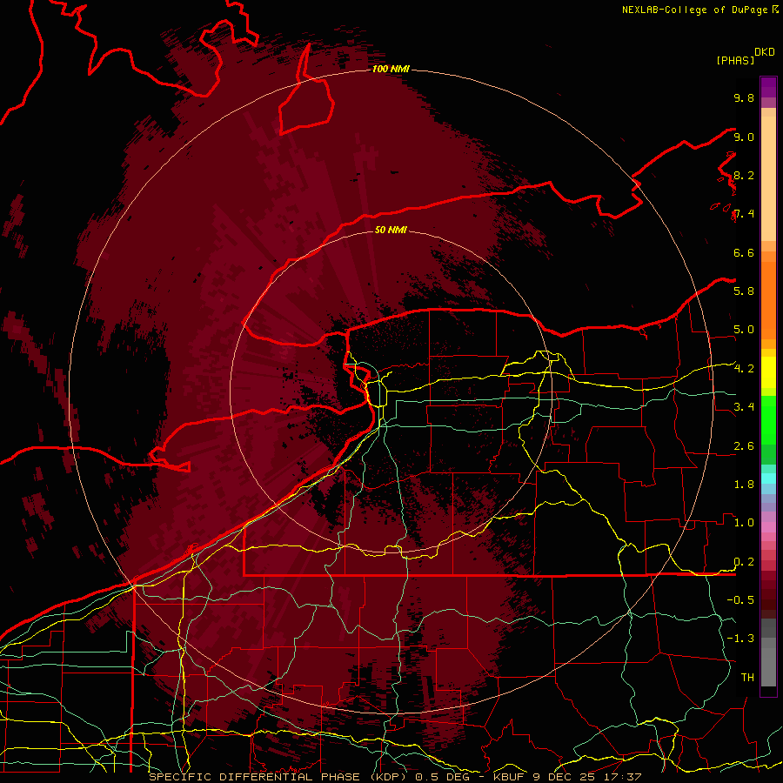Click the 100 NMI range ring label
The width and height of the screenshot is (783, 783).
391,69
